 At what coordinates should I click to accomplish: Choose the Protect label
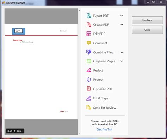pos(98,80)
